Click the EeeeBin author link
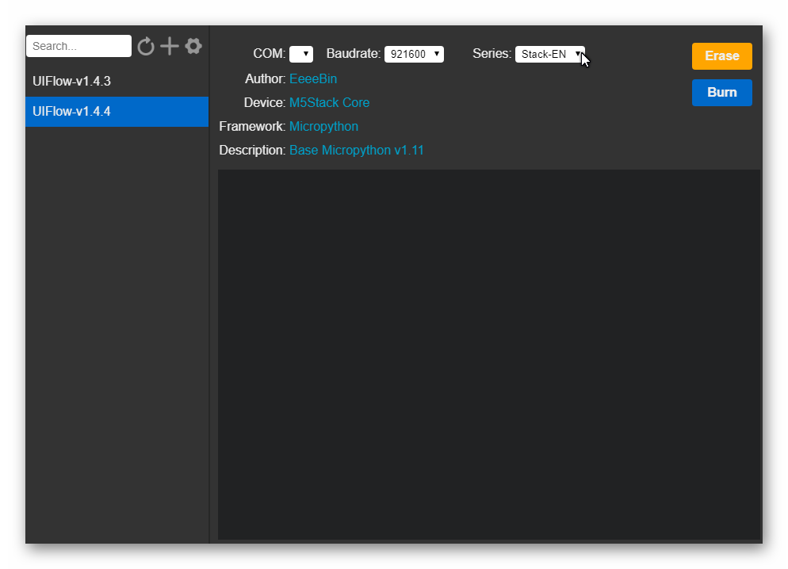This screenshot has height=569, width=788. pos(313,78)
